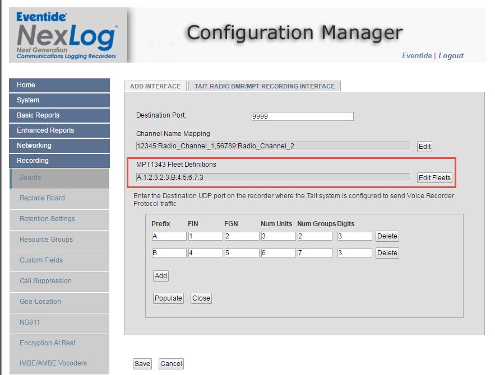Open Enhanced Reports in the sidebar

pyautogui.click(x=59, y=130)
